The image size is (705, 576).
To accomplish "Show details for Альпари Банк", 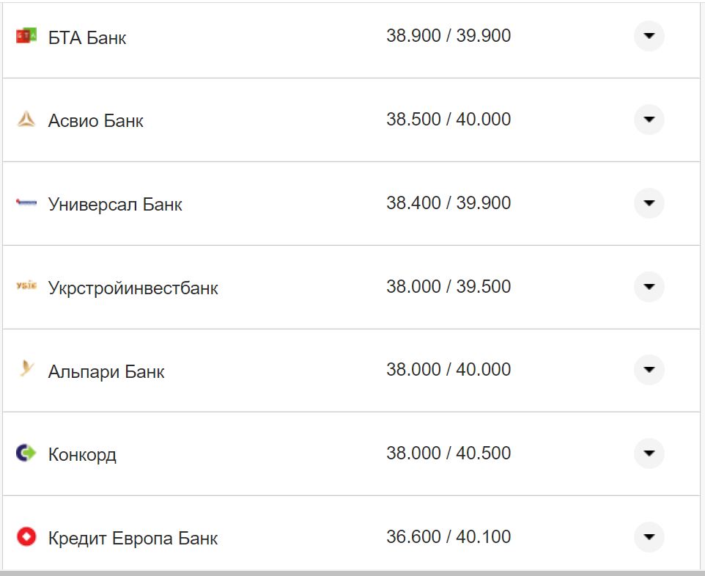I will click(x=649, y=370).
